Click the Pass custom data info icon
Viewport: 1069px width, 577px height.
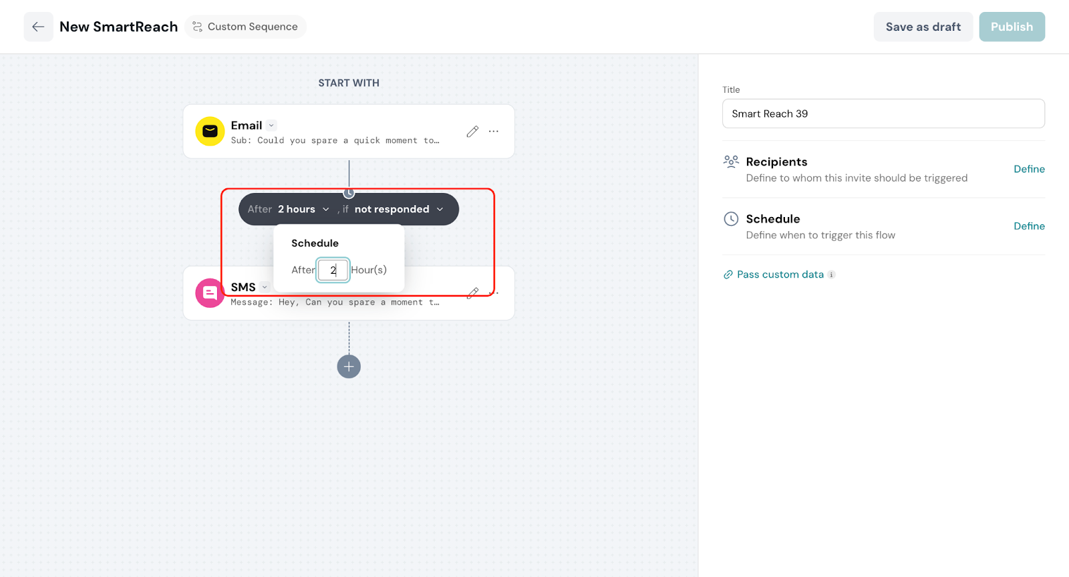coord(831,274)
